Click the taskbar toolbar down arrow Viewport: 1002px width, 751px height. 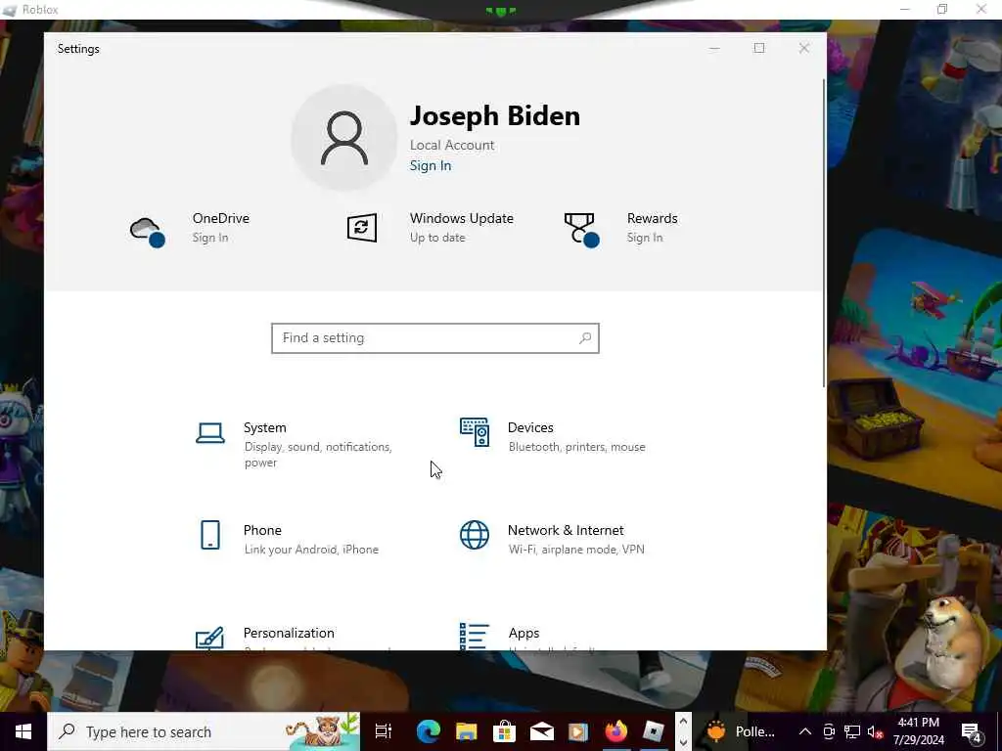click(682, 742)
